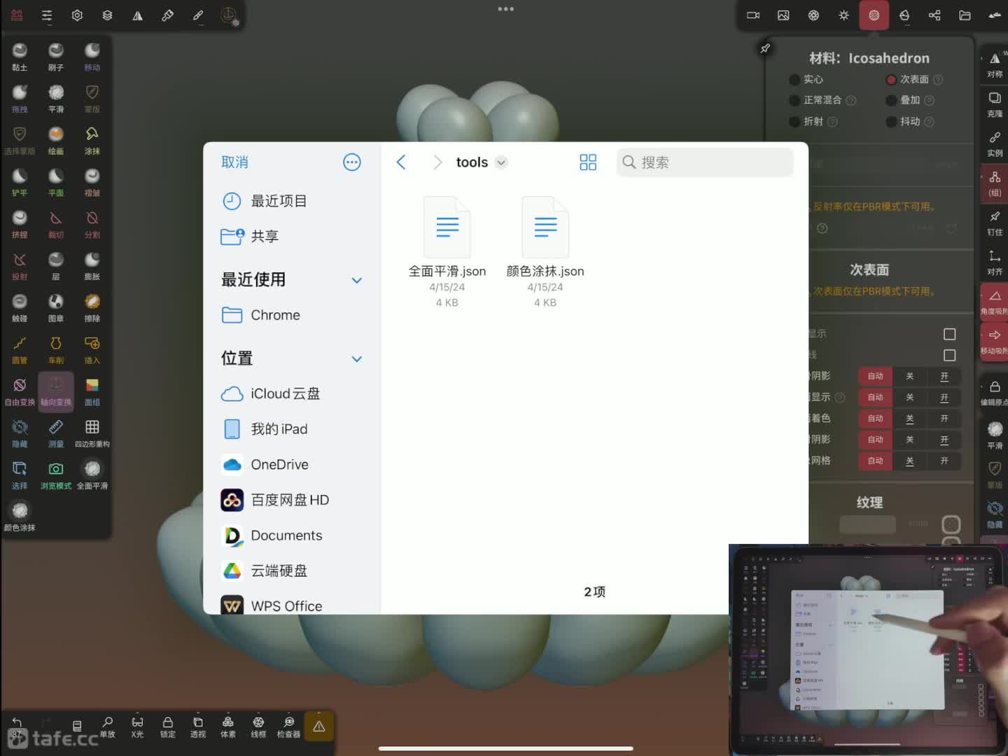Choose the 绘画 paint tool
1008x756 pixels.
coord(56,140)
